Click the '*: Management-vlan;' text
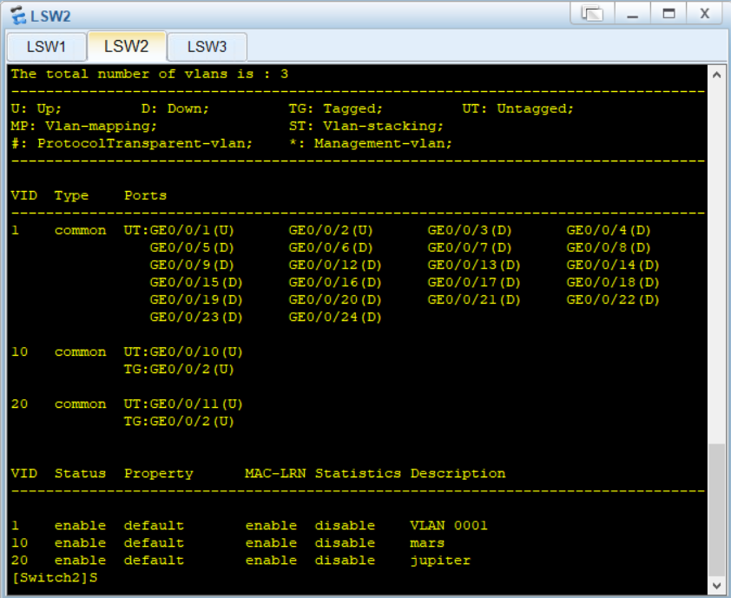This screenshot has width=731, height=598. coord(371,143)
